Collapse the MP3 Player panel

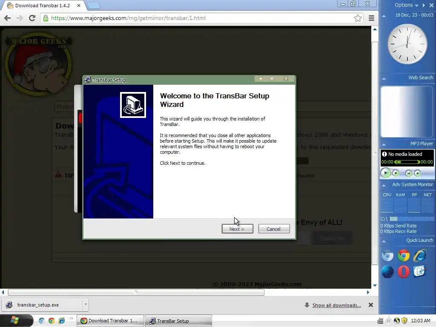384,144
